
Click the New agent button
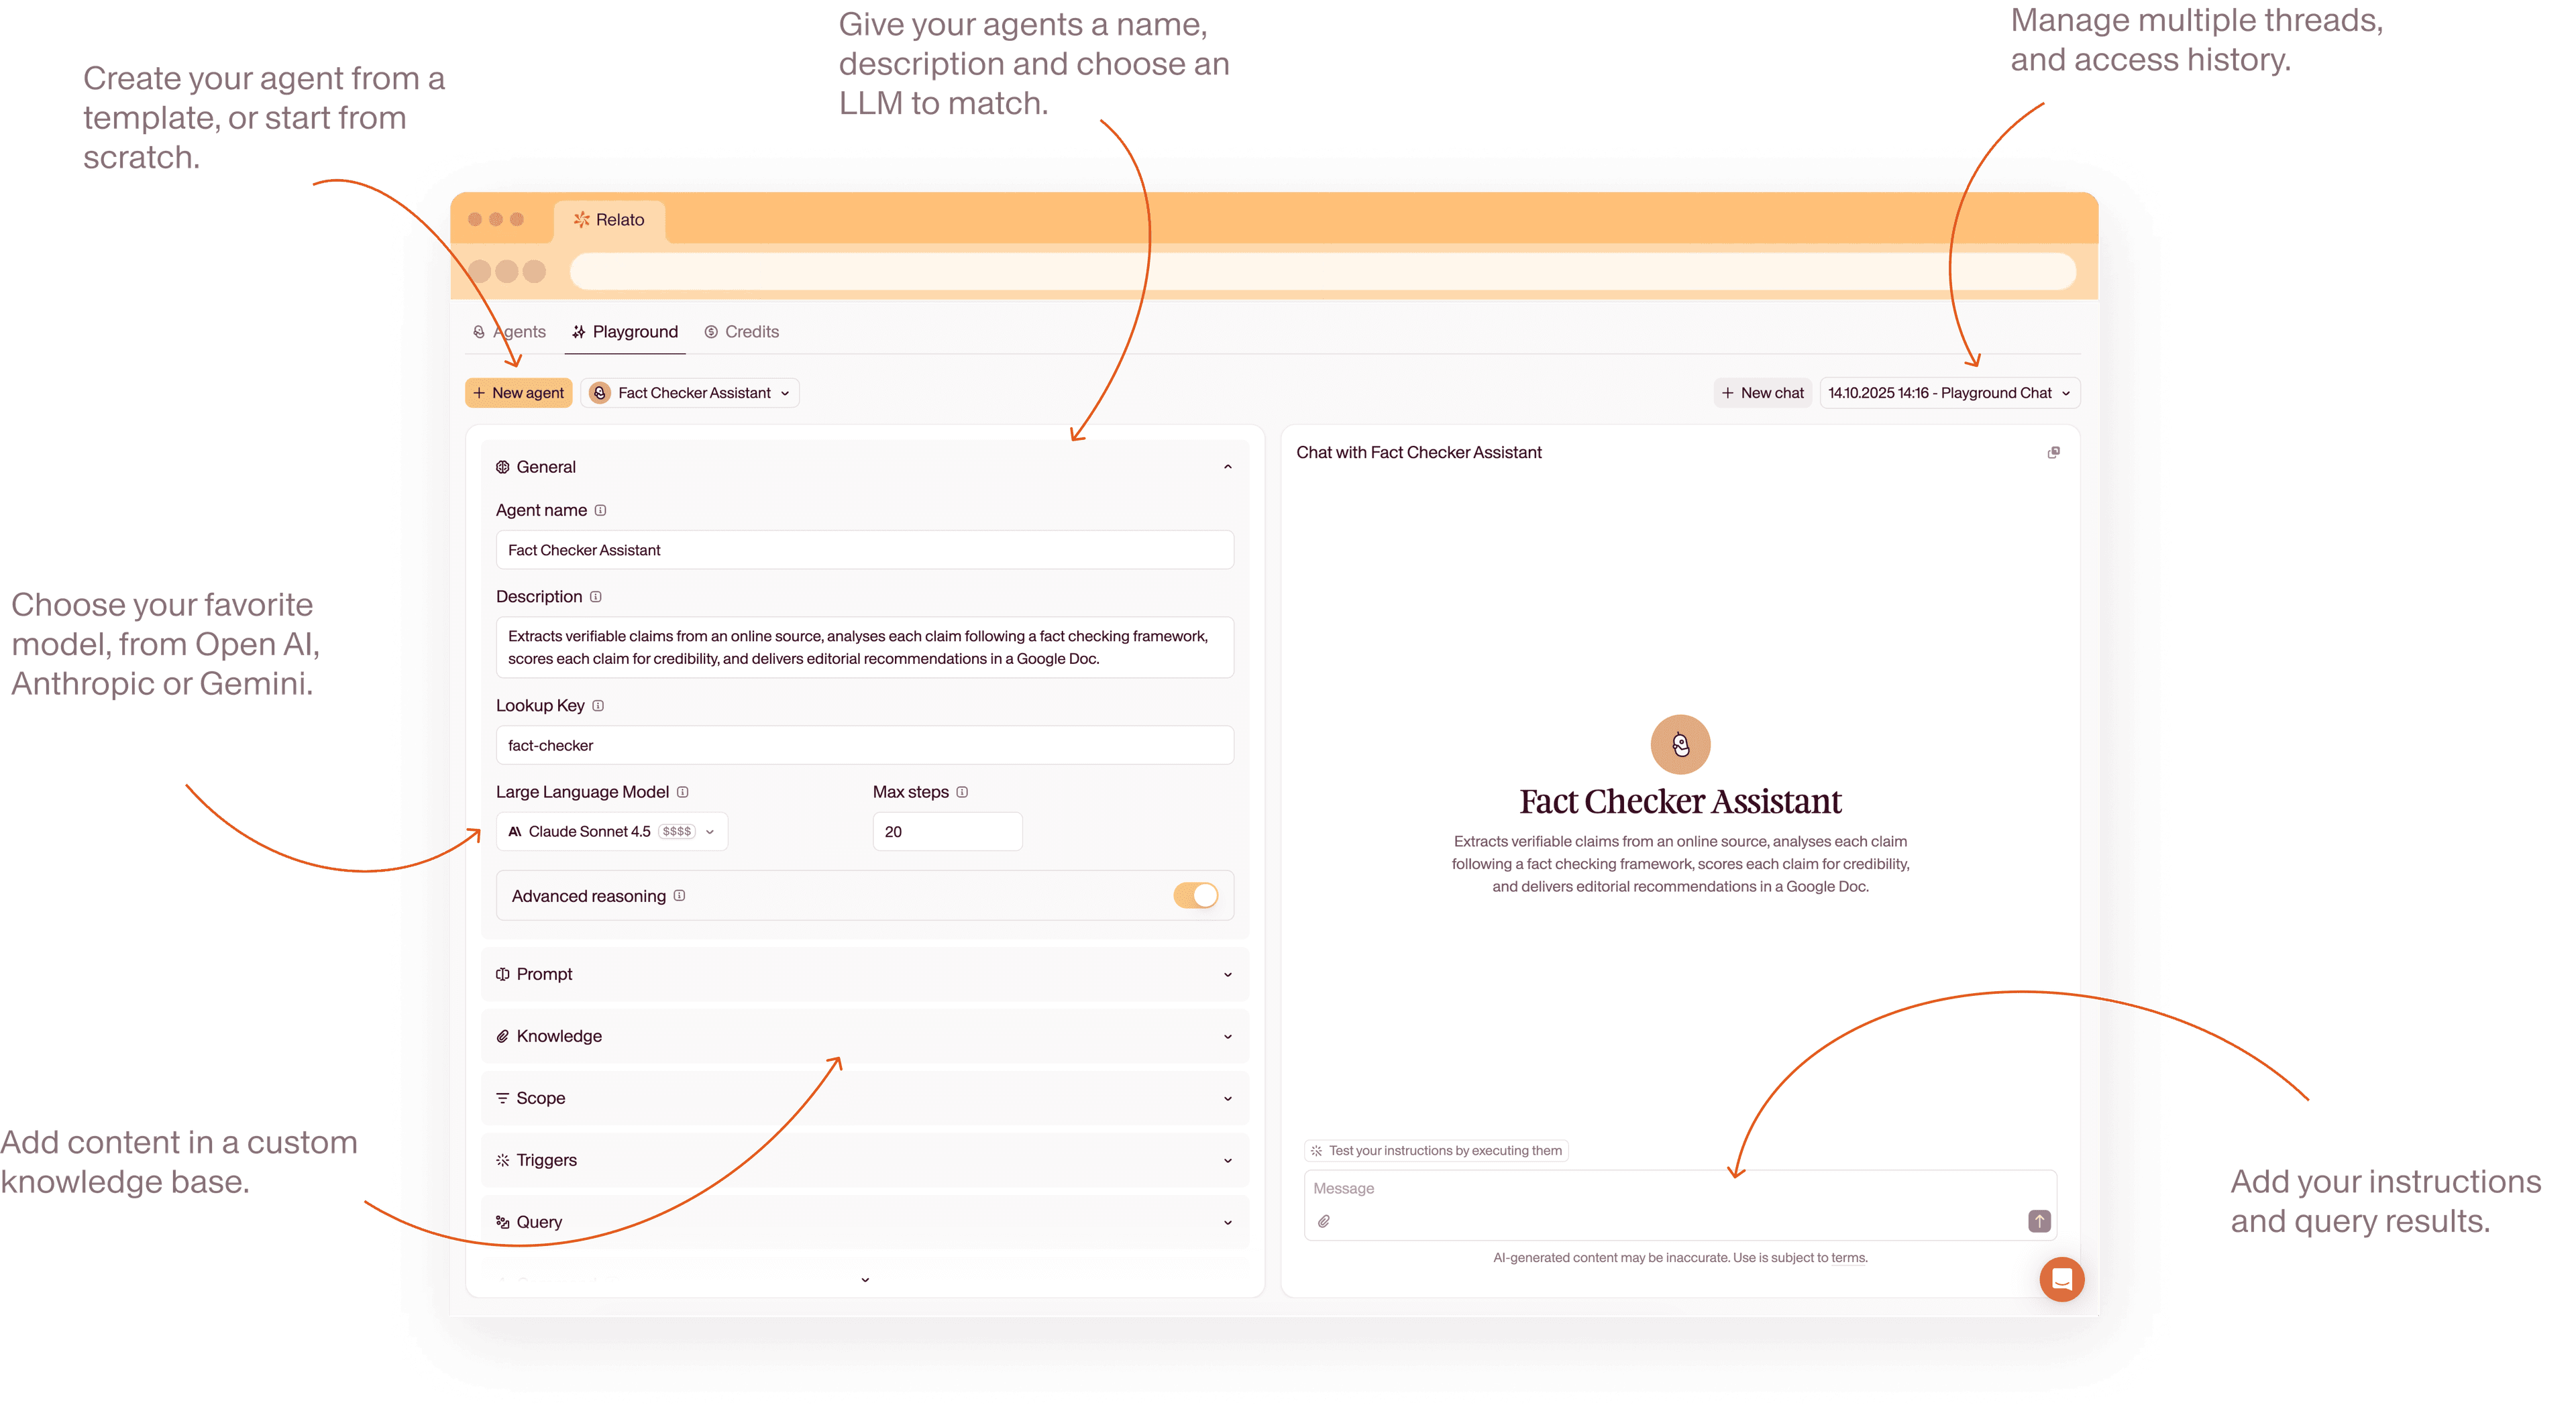click(x=518, y=392)
